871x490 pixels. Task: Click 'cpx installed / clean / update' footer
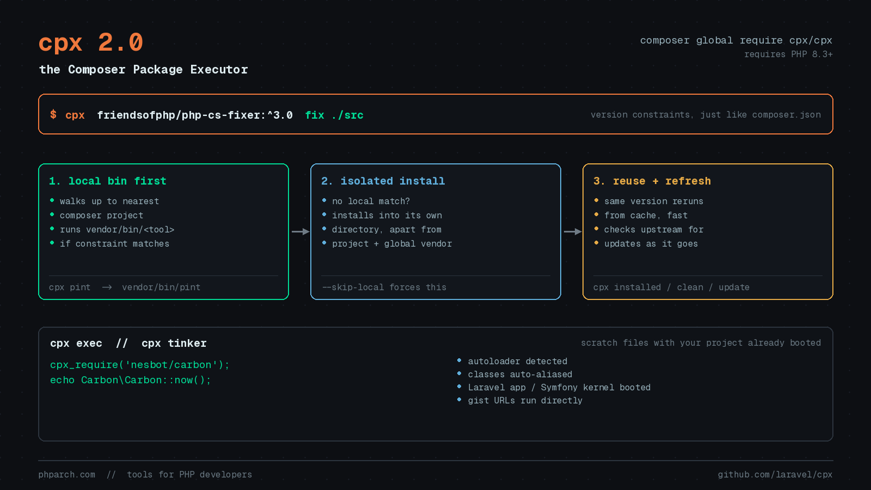point(671,287)
